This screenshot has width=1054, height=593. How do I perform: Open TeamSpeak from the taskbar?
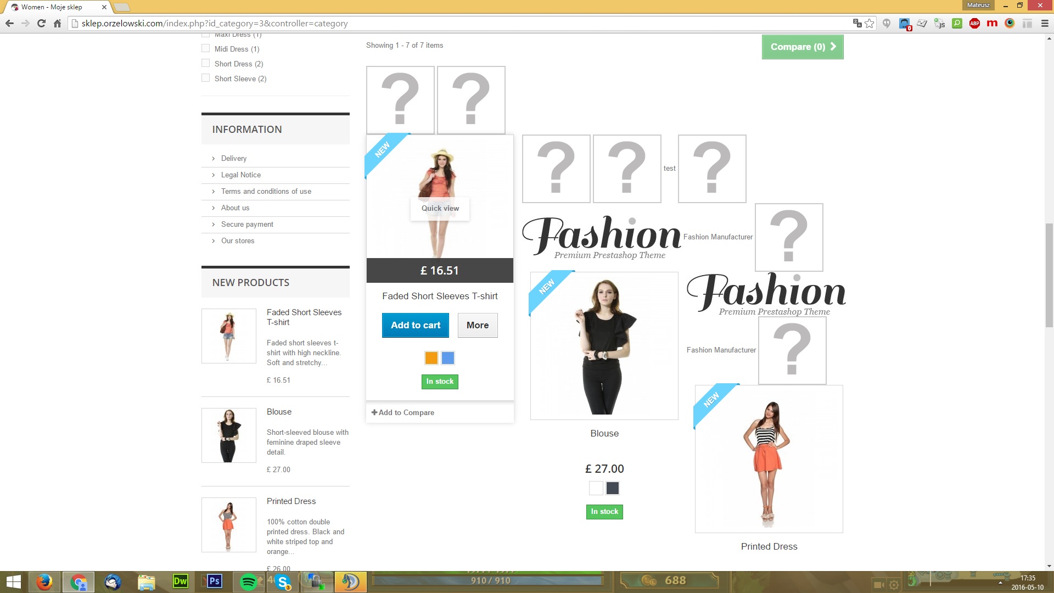click(x=351, y=581)
